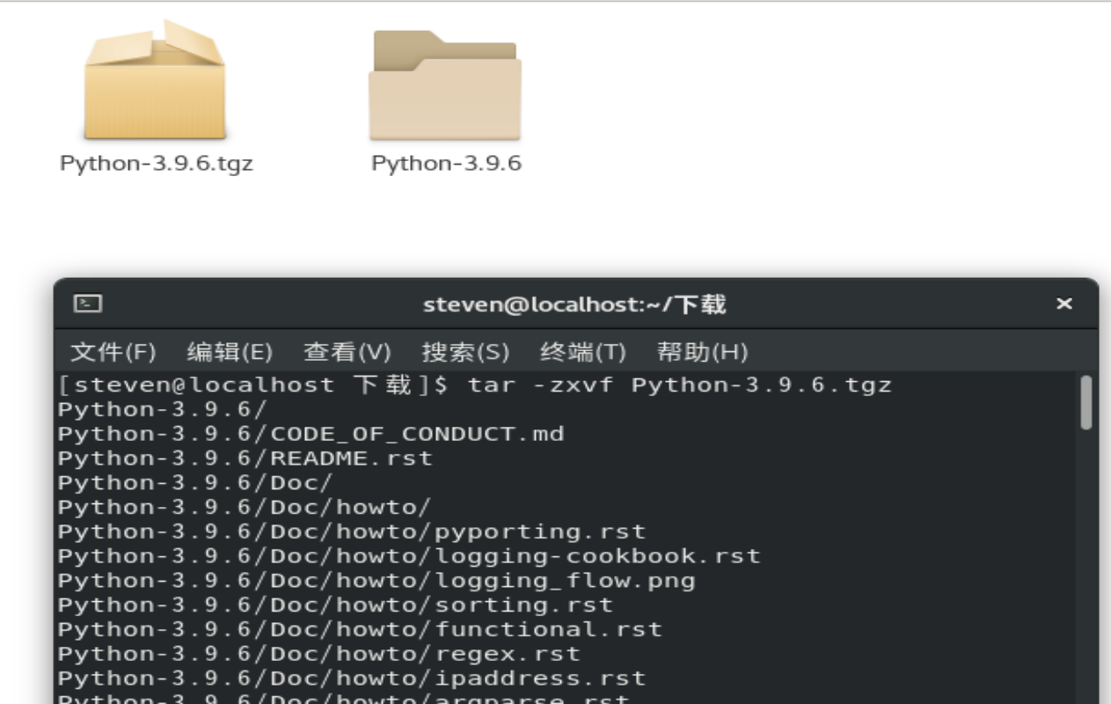Close the steven@localhost terminal window
Image resolution: width=1111 pixels, height=704 pixels.
[1063, 304]
